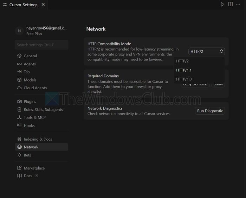Click the Network Diagnostics title
This screenshot has height=198, width=246.
point(105,108)
